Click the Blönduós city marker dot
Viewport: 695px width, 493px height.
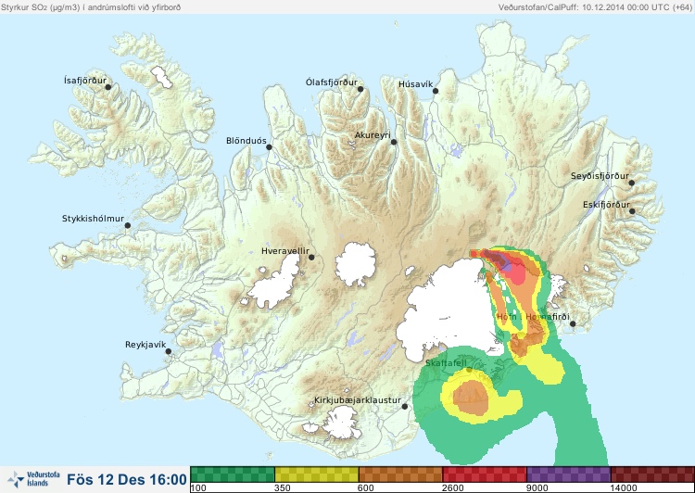click(269, 147)
